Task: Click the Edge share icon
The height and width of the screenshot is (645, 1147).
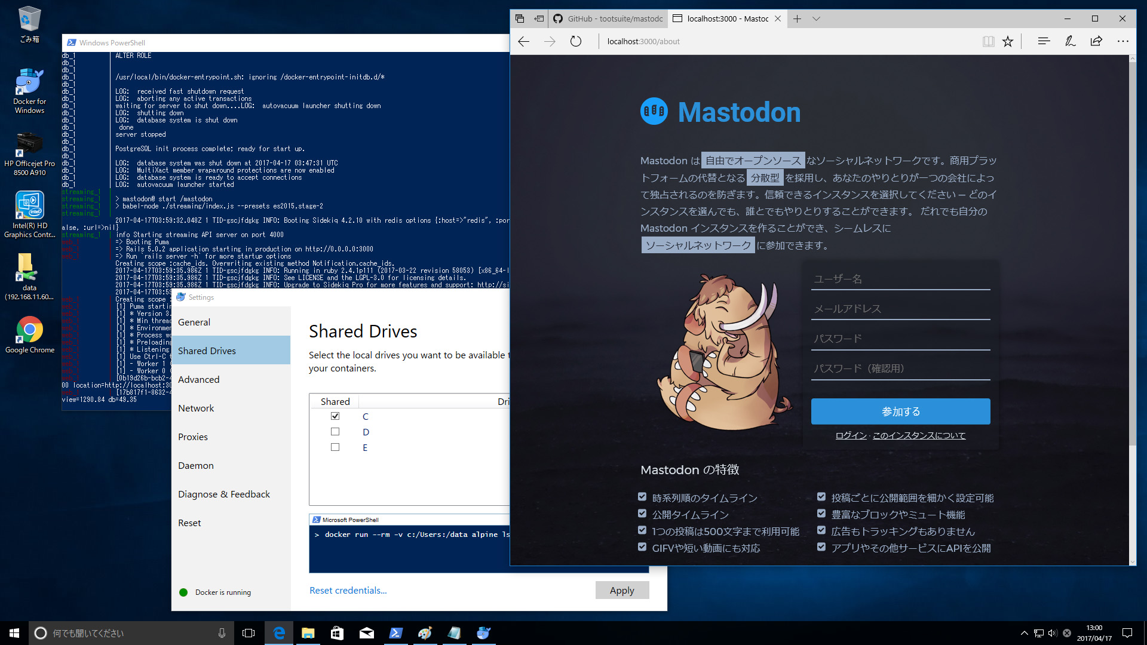Action: (x=1096, y=41)
